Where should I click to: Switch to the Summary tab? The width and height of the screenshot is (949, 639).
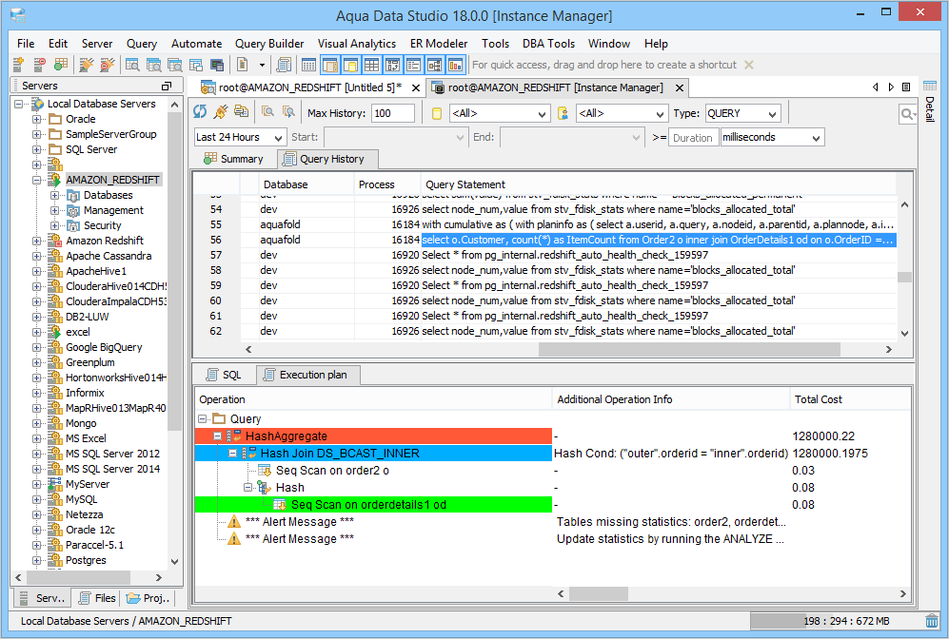(233, 159)
